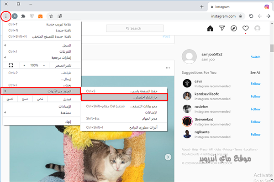Screen dimensions: 274x182
Task: Open Chrome three-dot menu button
Action: (x=6, y=16)
